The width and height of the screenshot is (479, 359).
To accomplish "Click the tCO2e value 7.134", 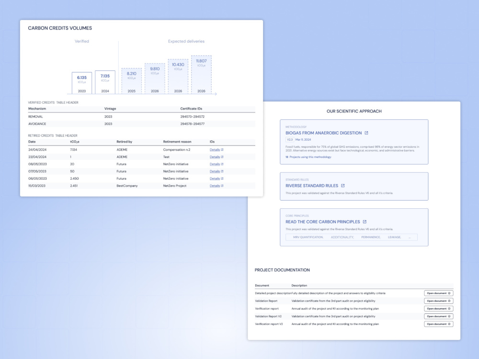I will (x=74, y=149).
